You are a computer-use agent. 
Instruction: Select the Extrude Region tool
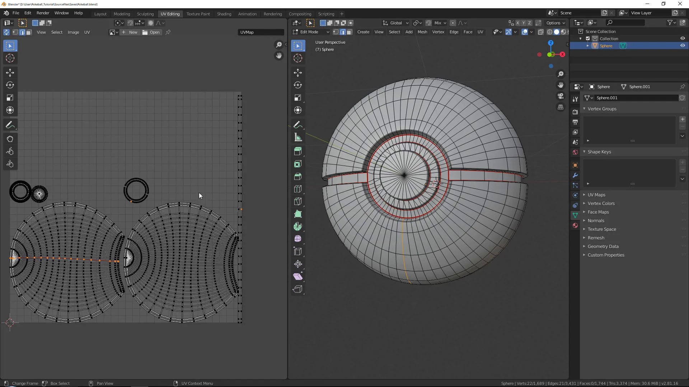[x=297, y=151]
